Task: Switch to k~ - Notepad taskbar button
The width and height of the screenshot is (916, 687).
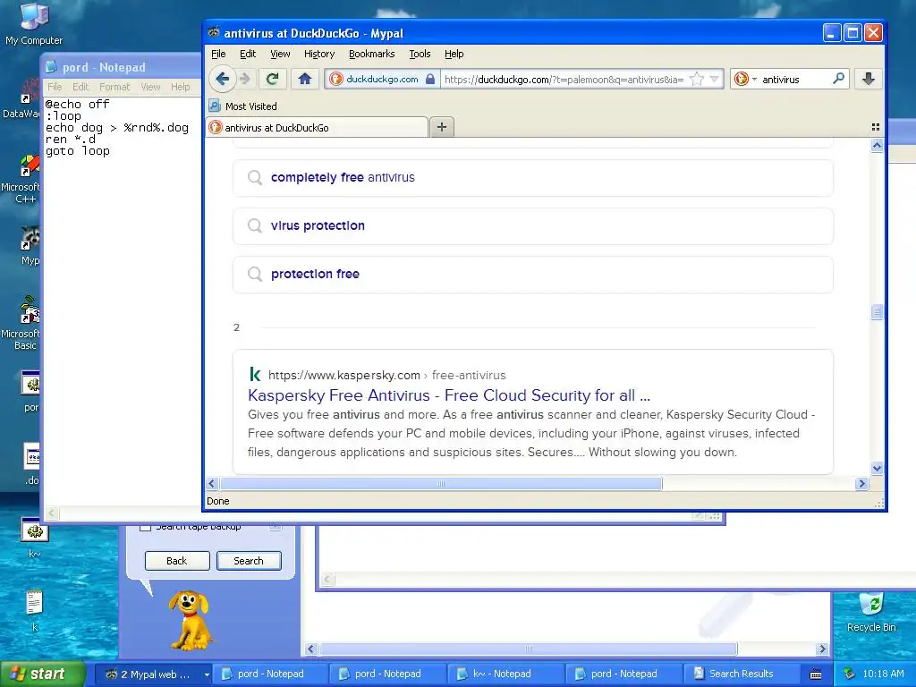Action: (x=505, y=674)
